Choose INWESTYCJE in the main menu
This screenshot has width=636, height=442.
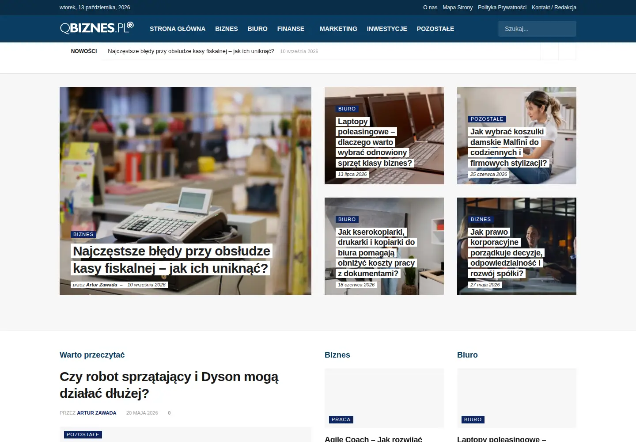[x=387, y=29]
